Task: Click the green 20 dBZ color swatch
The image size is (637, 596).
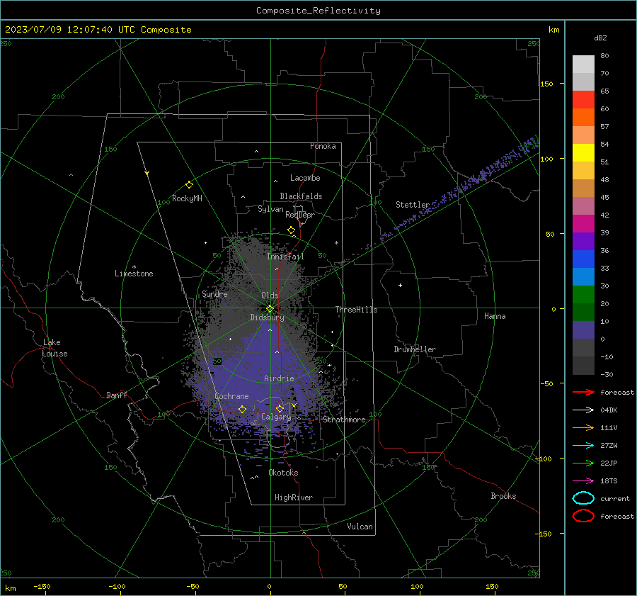Action: [x=583, y=295]
